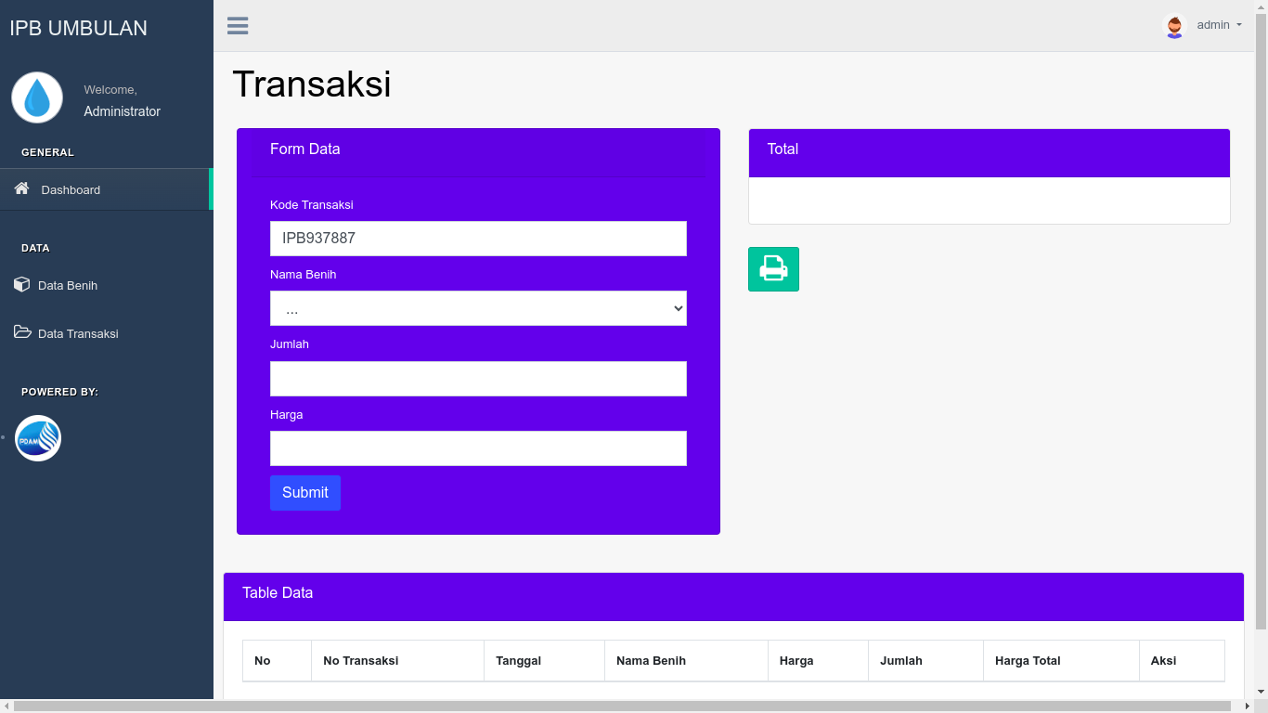Image resolution: width=1268 pixels, height=713 pixels.
Task: Click into the Jumlah input field
Action: coord(478,379)
